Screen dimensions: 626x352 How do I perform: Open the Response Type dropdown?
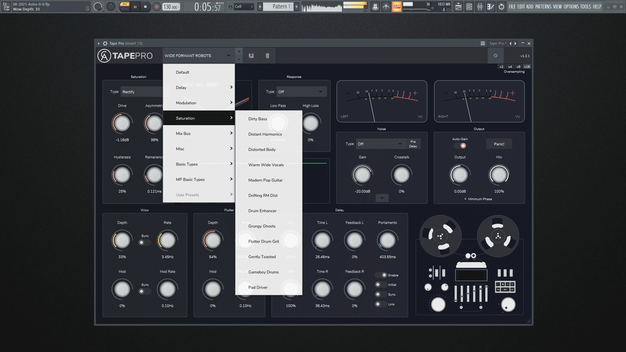(302, 92)
